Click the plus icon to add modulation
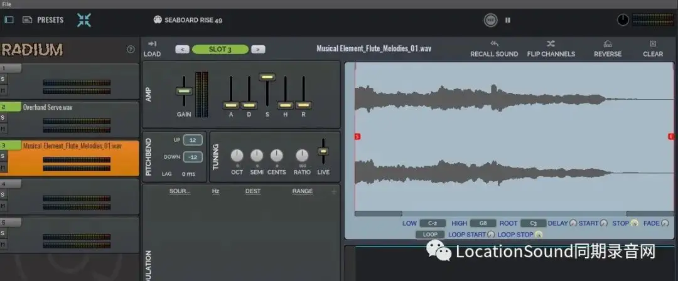 coord(334,191)
